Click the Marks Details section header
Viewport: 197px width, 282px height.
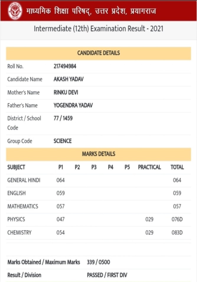point(98,154)
